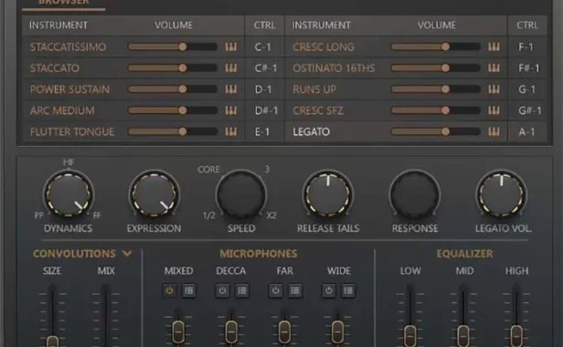Screen dimensions: 563x347
Task: Click the Cresc SFZ volume slider
Action: coord(435,110)
